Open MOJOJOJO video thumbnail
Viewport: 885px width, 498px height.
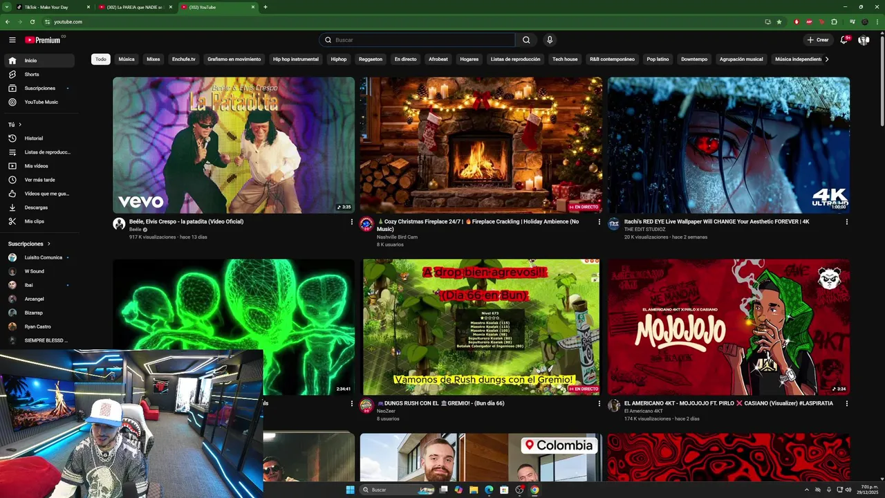(729, 327)
